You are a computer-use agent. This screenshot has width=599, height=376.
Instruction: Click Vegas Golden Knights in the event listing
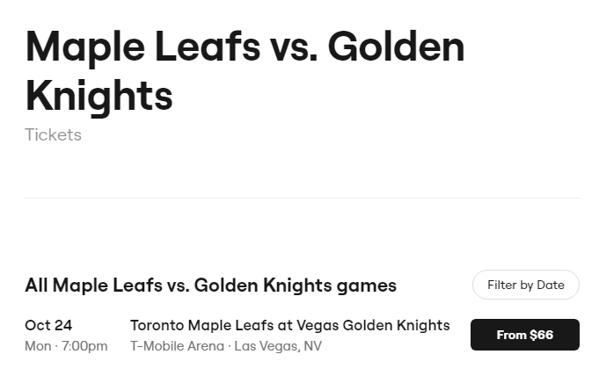(373, 325)
